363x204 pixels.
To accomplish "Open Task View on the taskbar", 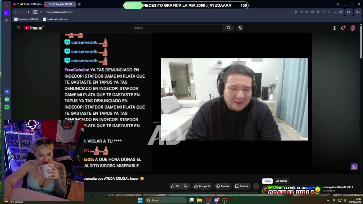I will [x=192, y=200].
